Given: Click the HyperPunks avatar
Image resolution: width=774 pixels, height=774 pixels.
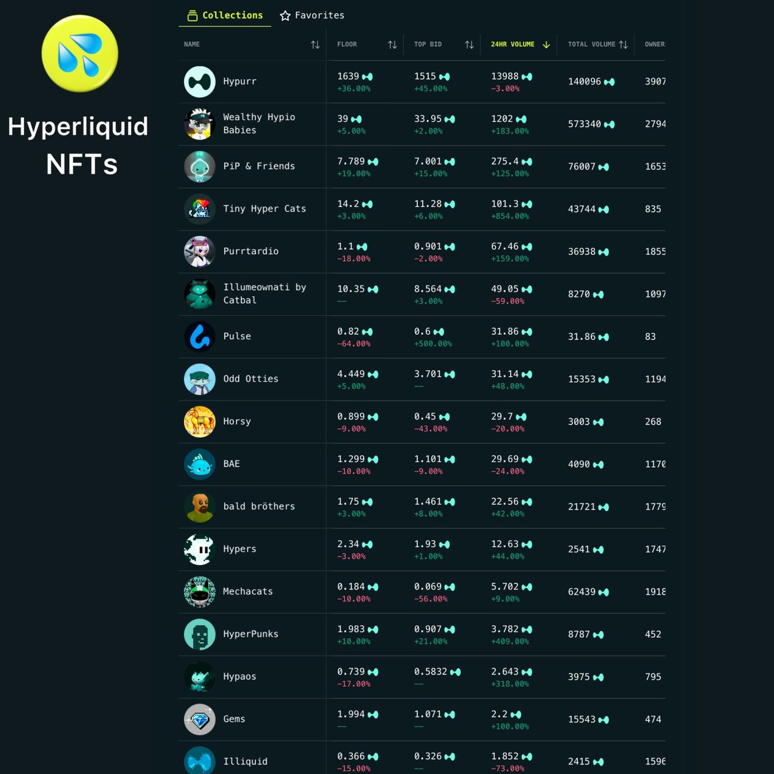Looking at the screenshot, I should click(x=200, y=635).
